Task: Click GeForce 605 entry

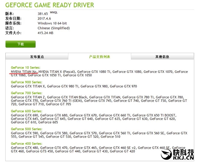Action: 48,122
